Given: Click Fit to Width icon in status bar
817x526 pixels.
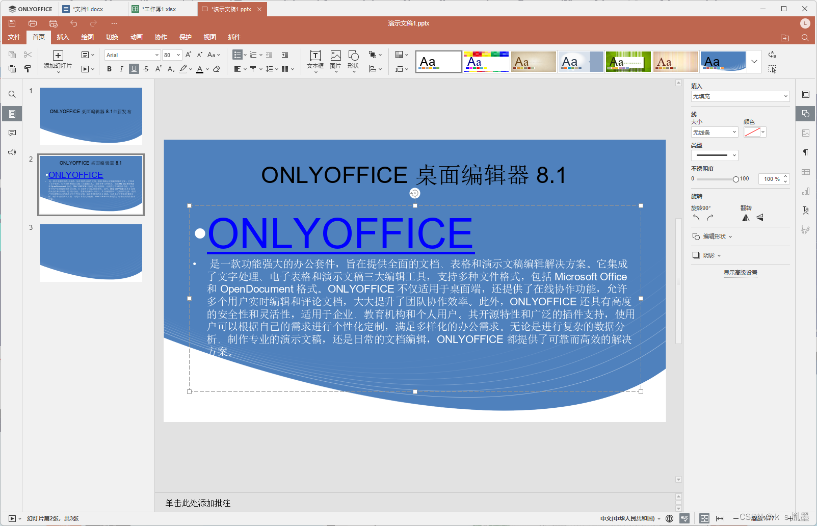Looking at the screenshot, I should click(x=720, y=518).
